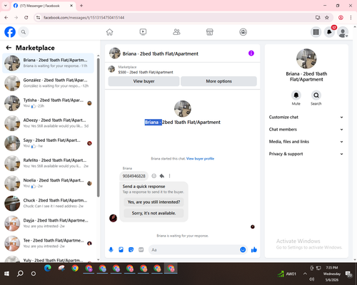The width and height of the screenshot is (357, 285).
Task: Open the Marketplace storefront icon
Action: pyautogui.click(x=210, y=32)
